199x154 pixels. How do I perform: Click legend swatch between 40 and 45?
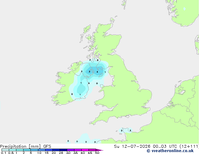click(85, 150)
